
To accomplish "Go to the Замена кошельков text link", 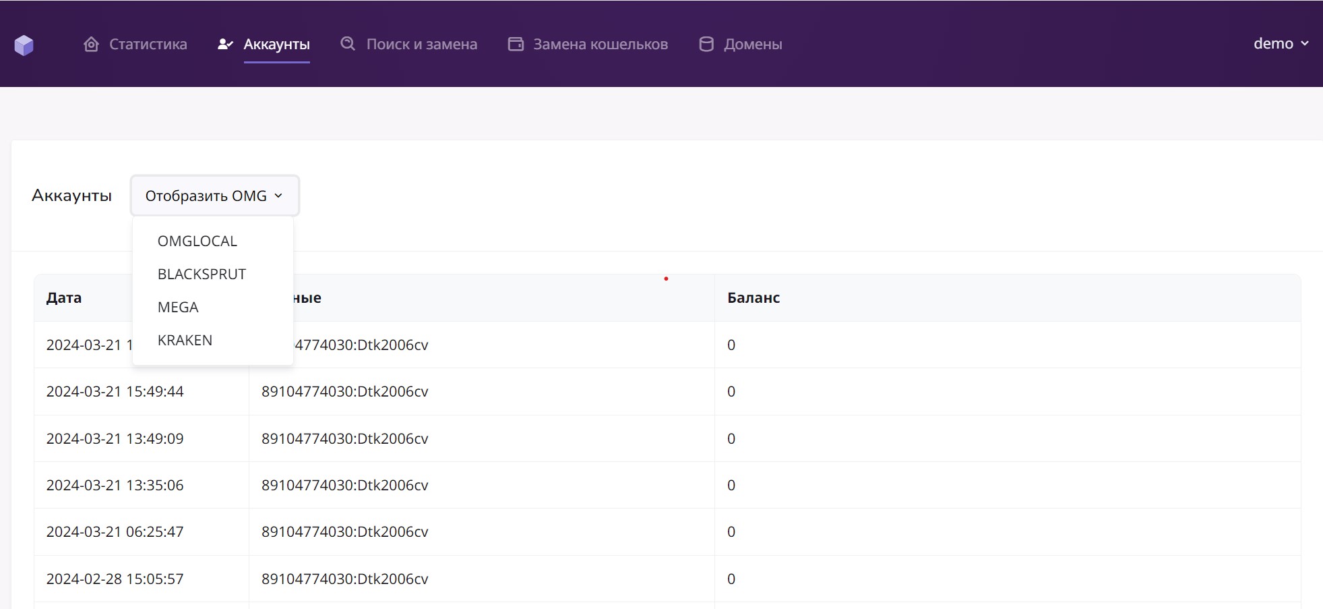I will (x=600, y=45).
